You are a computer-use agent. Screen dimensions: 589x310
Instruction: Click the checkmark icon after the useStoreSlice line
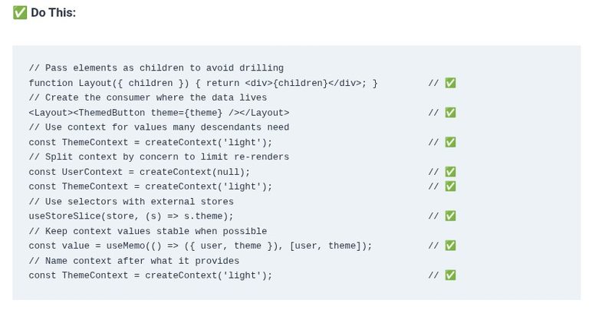tap(450, 216)
